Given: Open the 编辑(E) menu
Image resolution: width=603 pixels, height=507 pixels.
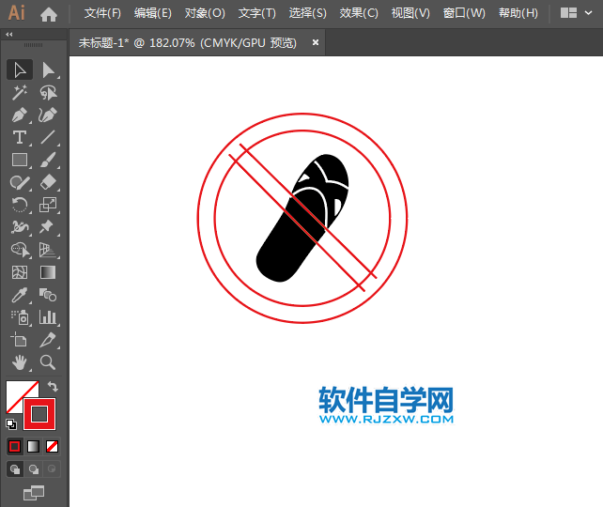Looking at the screenshot, I should 153,13.
